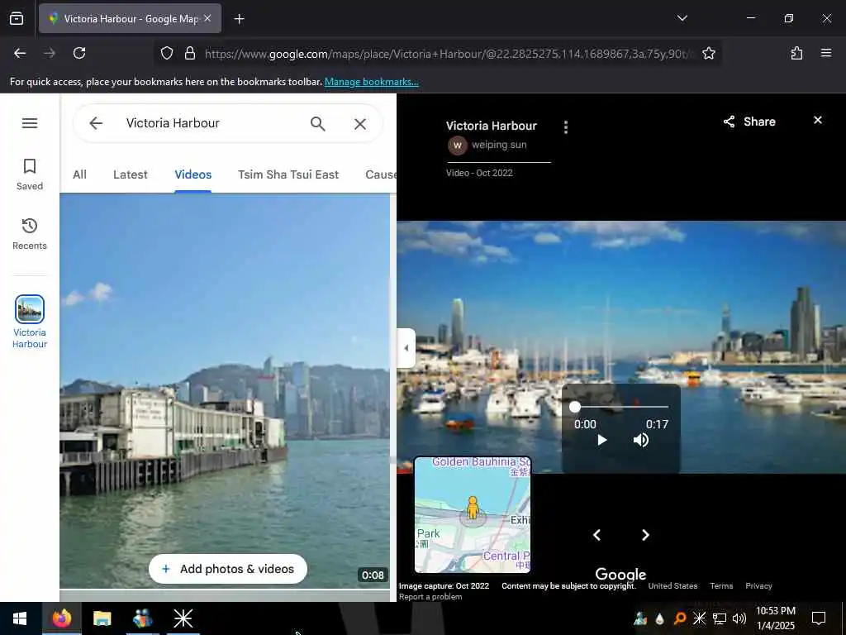Click the site padlock icon
846x635 pixels.
coord(190,53)
